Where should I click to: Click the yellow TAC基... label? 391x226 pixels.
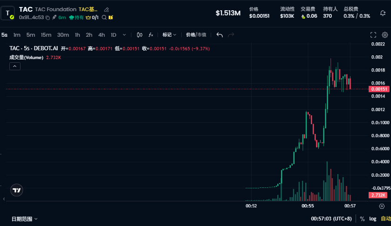88,9
